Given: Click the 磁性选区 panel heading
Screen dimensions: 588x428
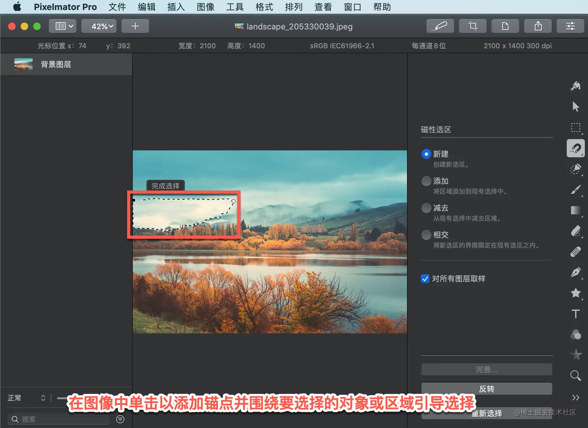Looking at the screenshot, I should click(436, 130).
